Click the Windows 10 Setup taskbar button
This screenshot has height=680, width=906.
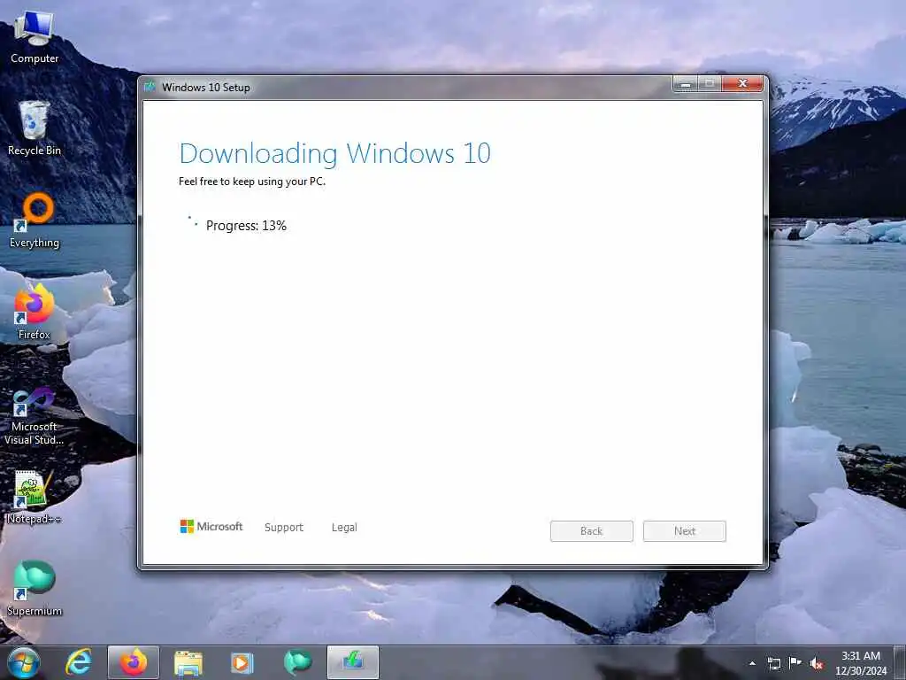point(353,662)
